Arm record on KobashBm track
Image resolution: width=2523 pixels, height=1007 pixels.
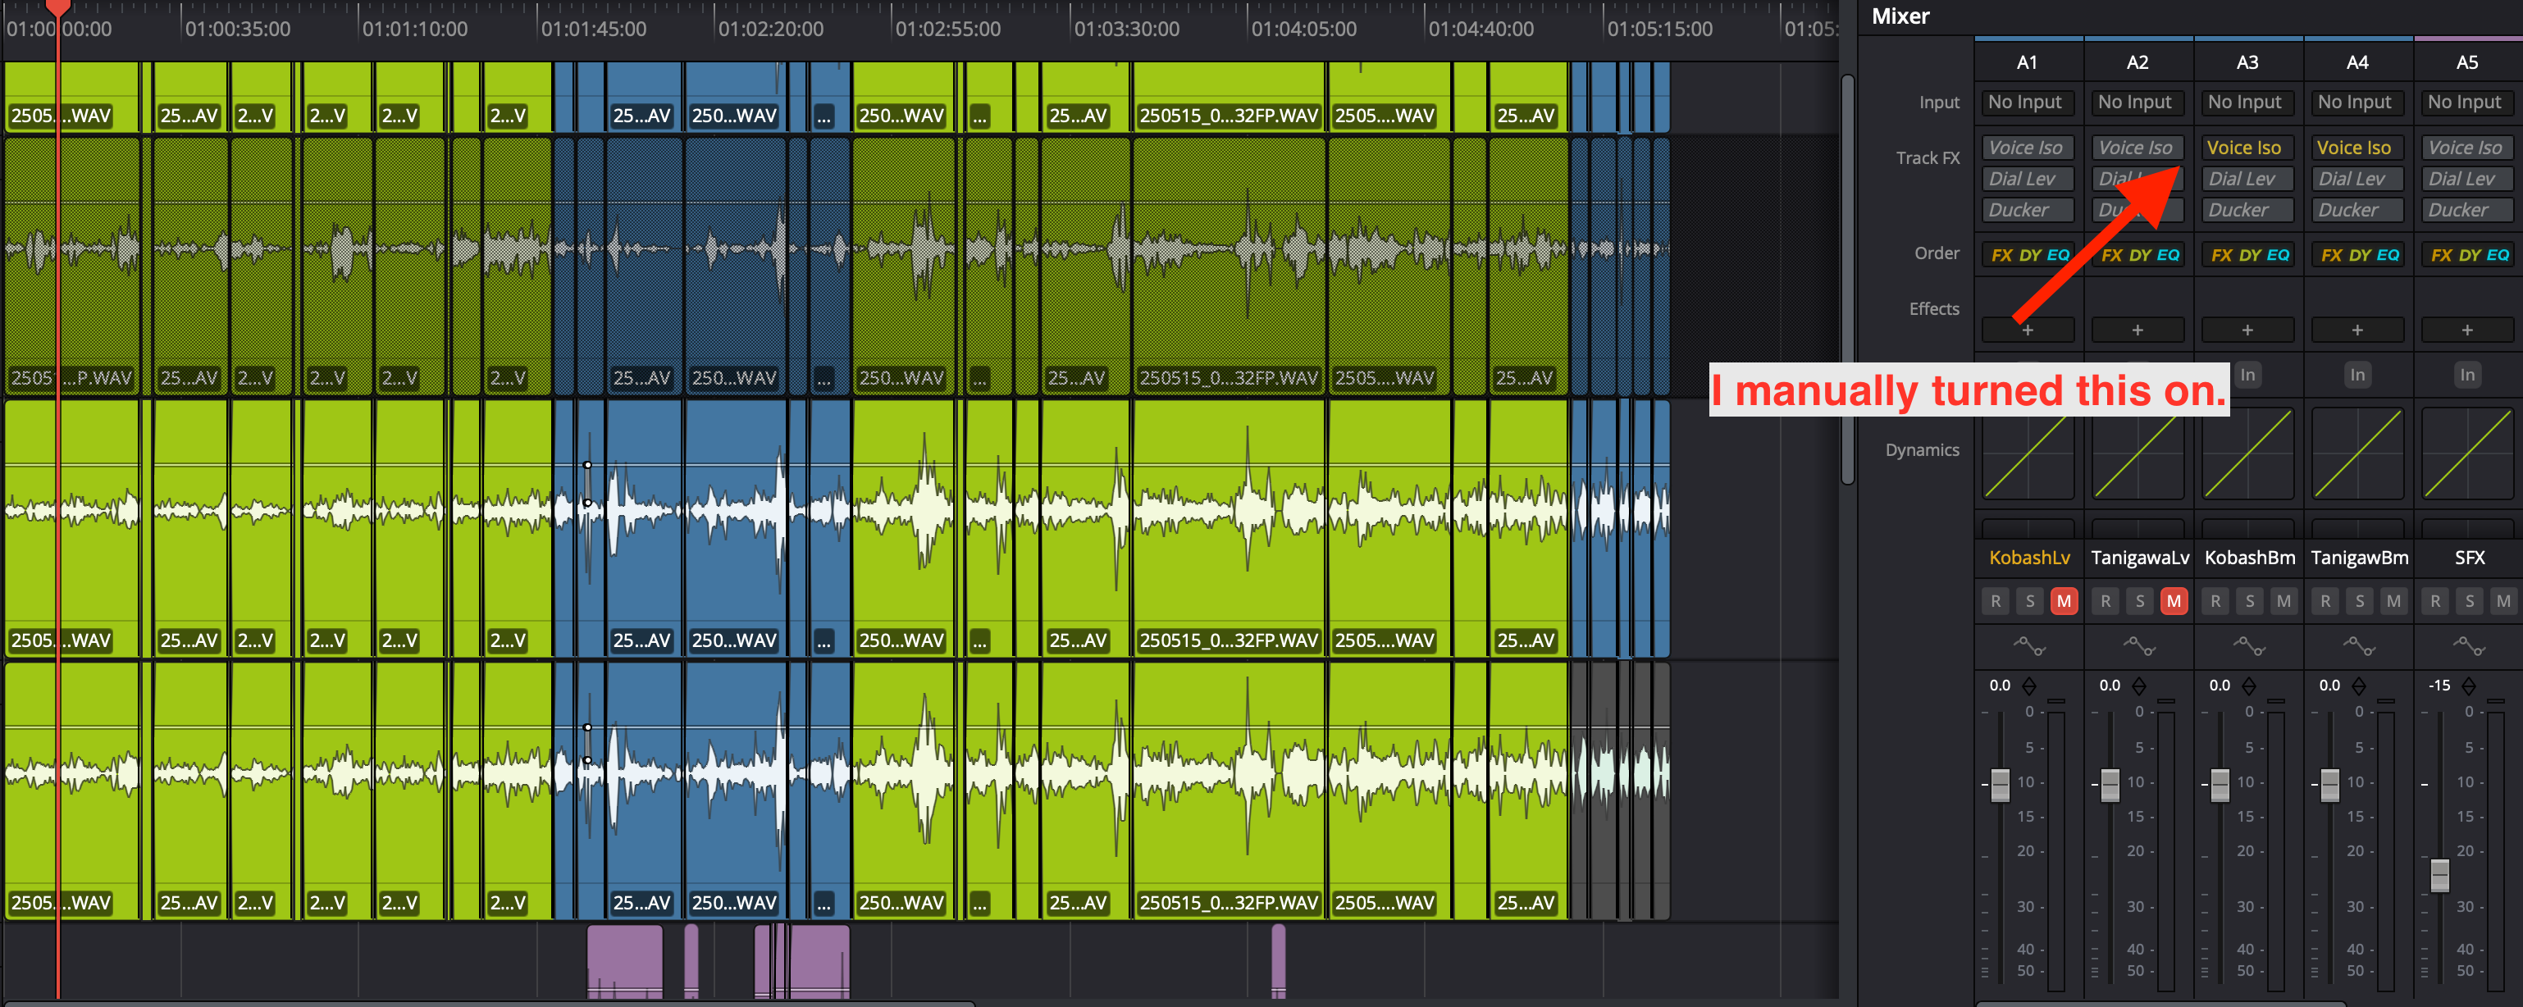(2215, 601)
